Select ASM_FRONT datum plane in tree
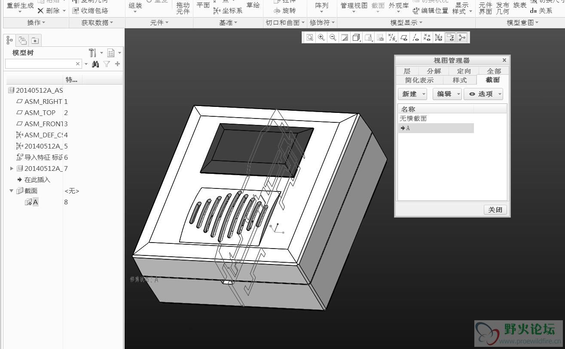Viewport: 565px width, 349px height. (x=39, y=124)
